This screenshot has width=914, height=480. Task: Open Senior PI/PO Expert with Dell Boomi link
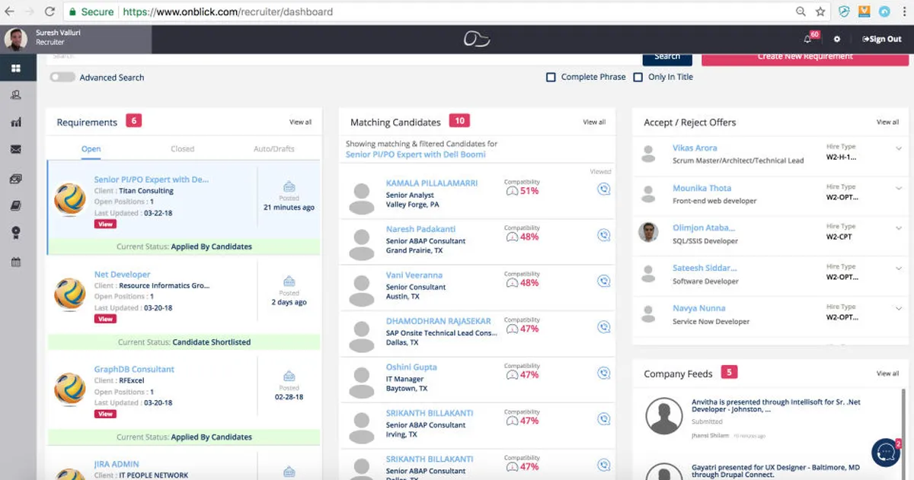(415, 154)
